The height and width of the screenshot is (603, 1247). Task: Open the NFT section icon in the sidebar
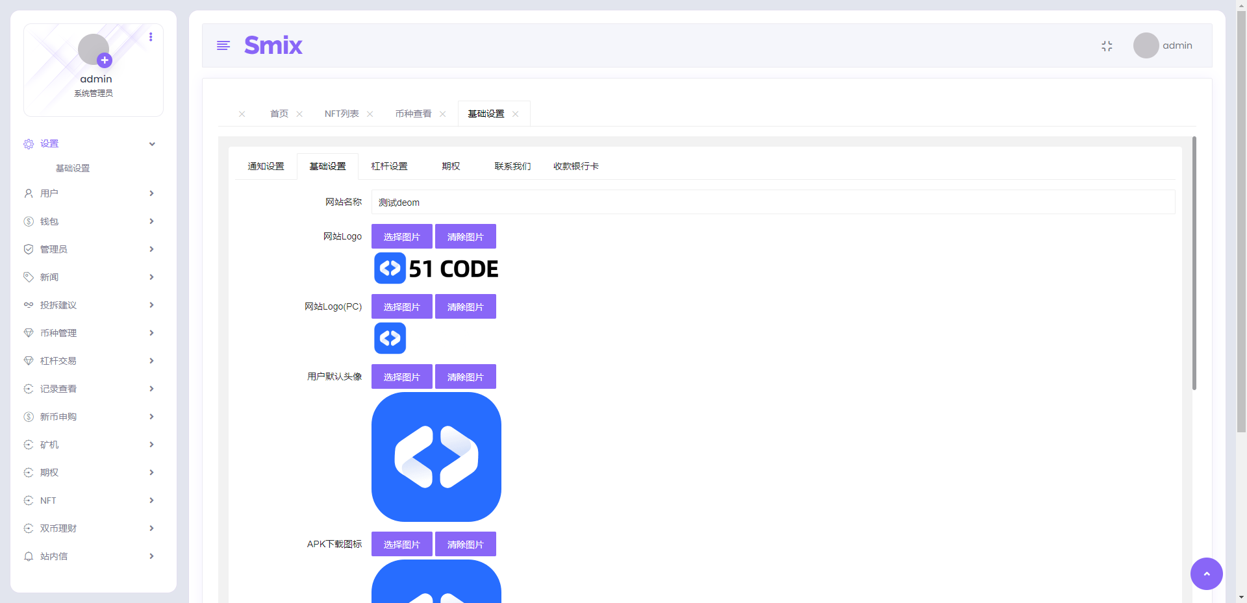click(x=28, y=500)
